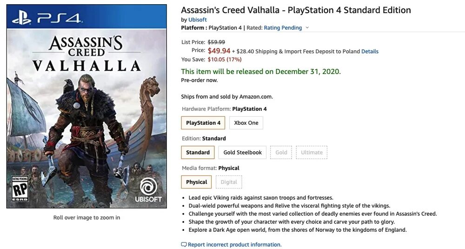Click the ESRB RP rating badge on cover
Viewport: 465px width, 249px height.
(x=20, y=189)
